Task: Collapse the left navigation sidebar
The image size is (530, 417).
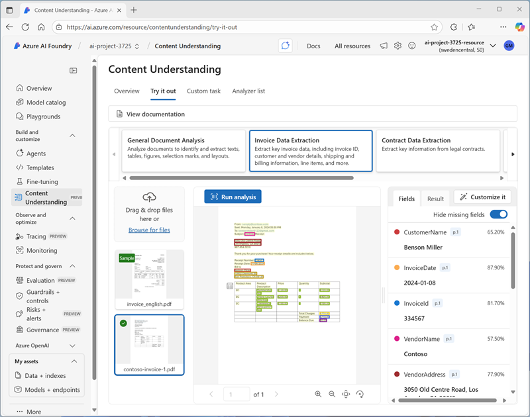Action: [x=74, y=70]
